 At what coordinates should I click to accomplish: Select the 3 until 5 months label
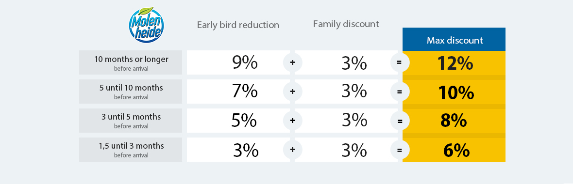coord(131,121)
